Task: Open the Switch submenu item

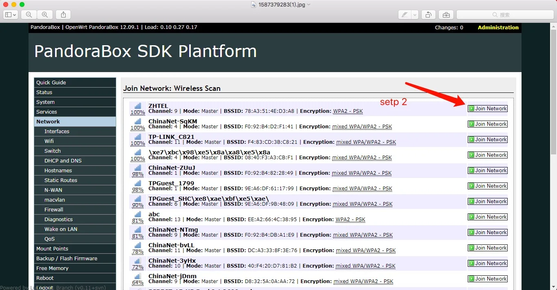Action: 75,151
